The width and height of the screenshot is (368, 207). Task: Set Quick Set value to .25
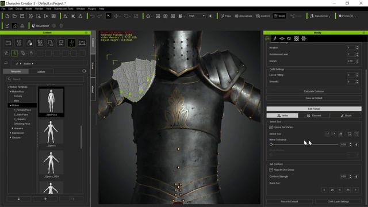[332, 190]
